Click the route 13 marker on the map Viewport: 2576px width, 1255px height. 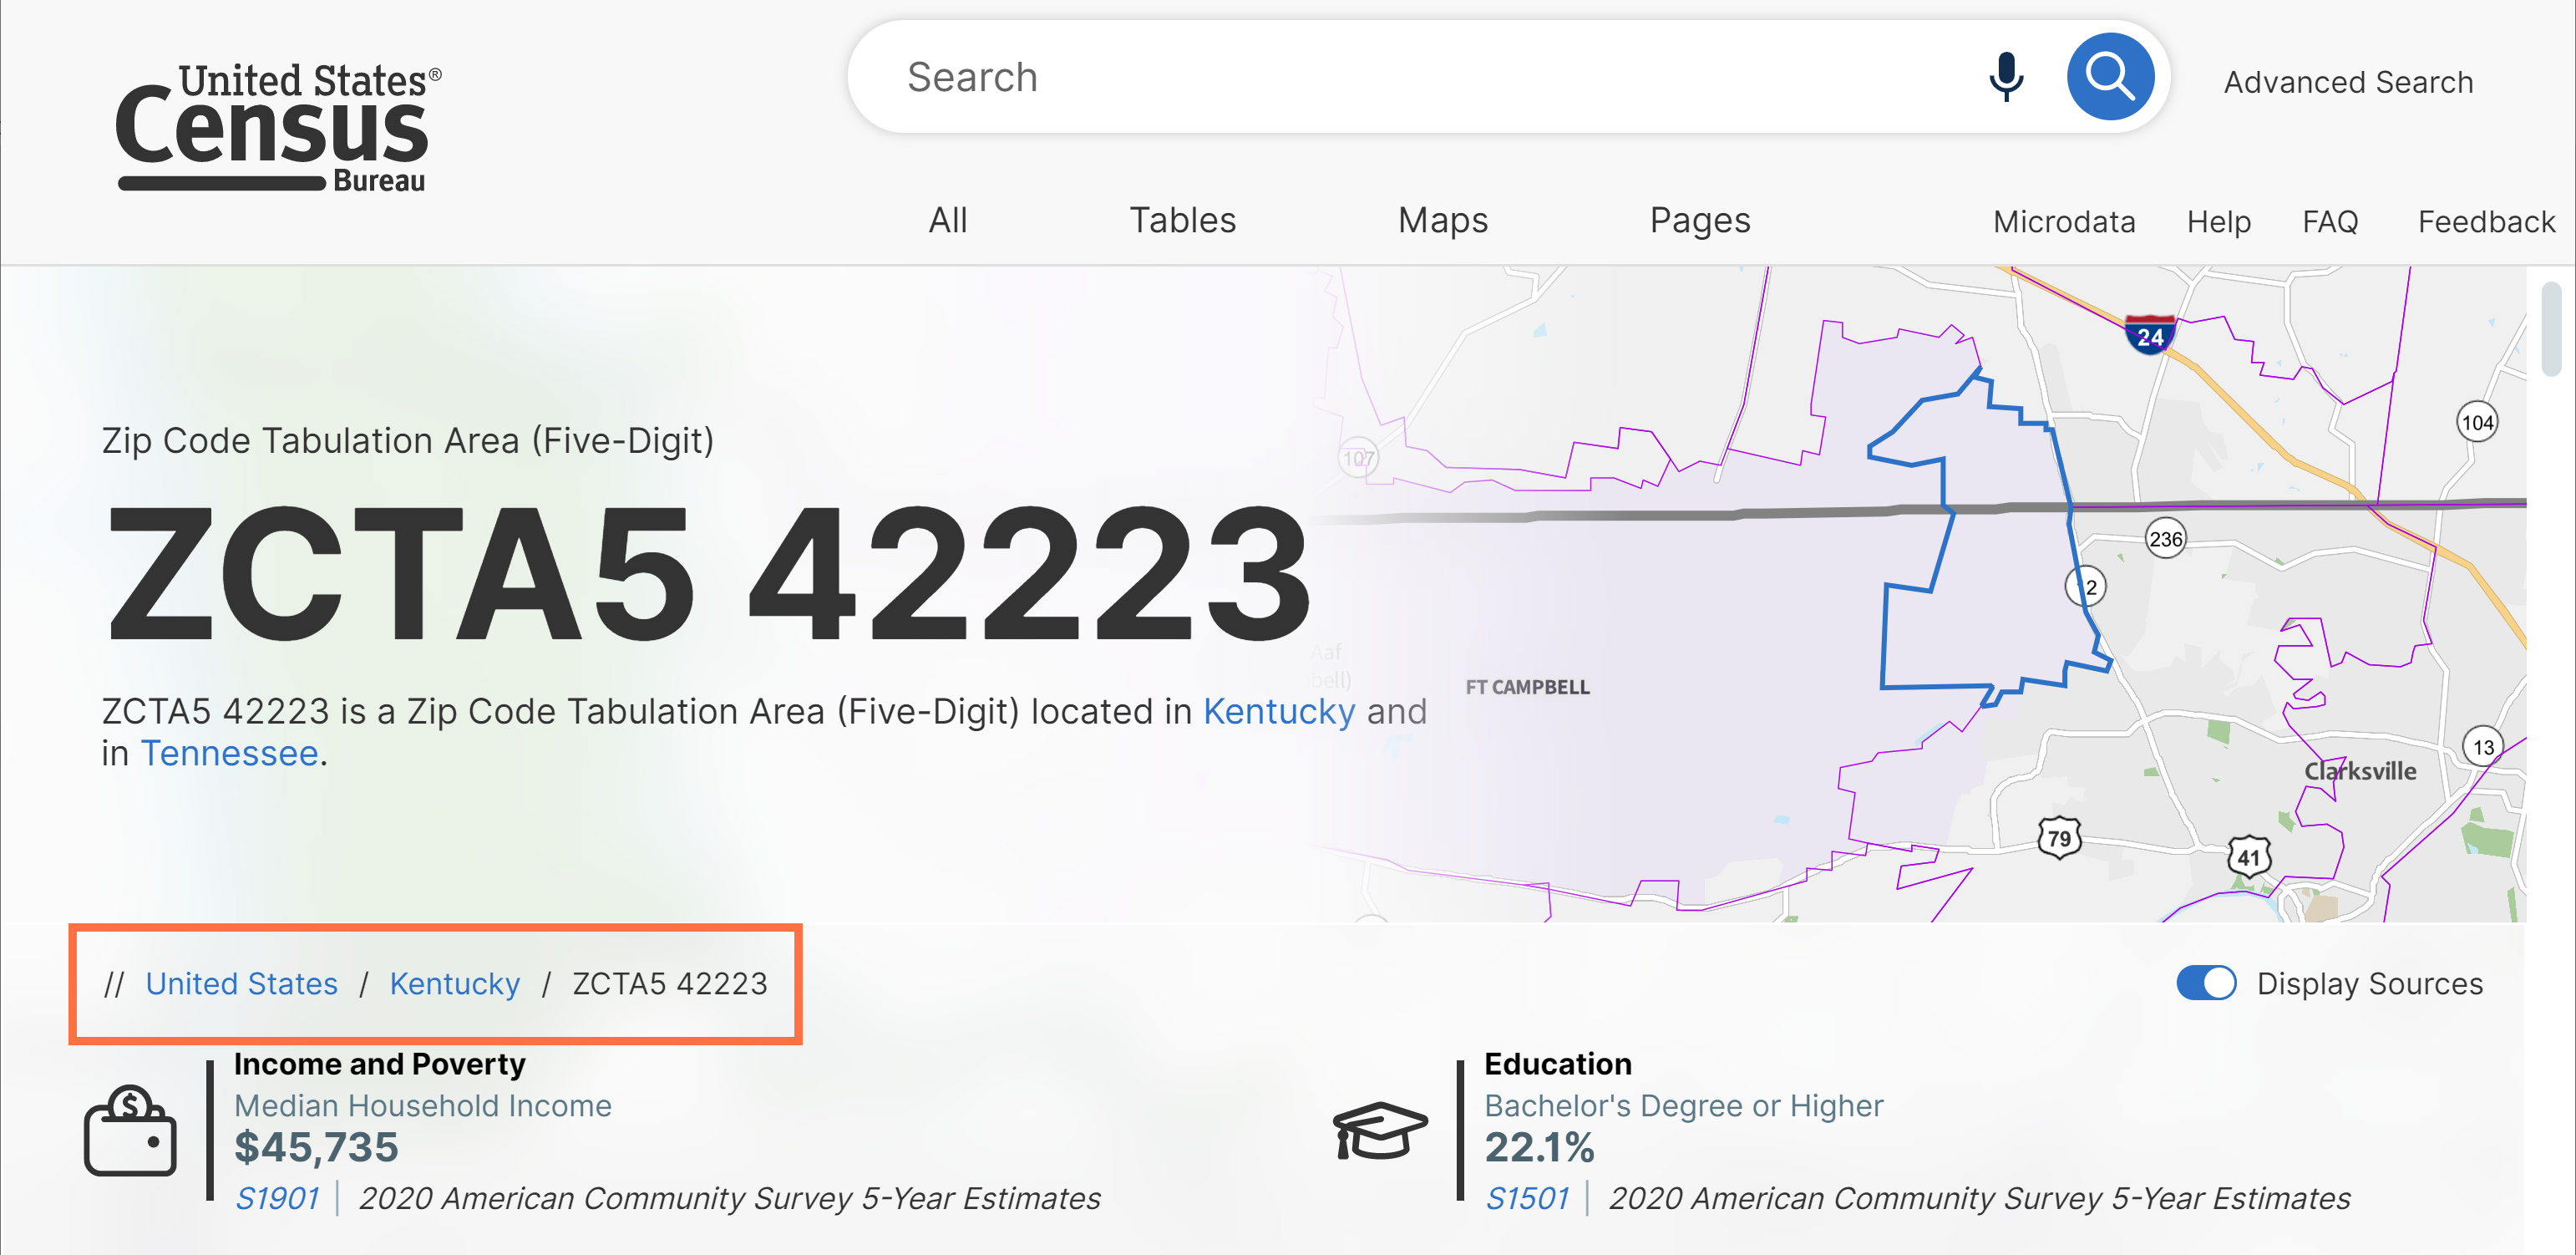(x=2483, y=747)
